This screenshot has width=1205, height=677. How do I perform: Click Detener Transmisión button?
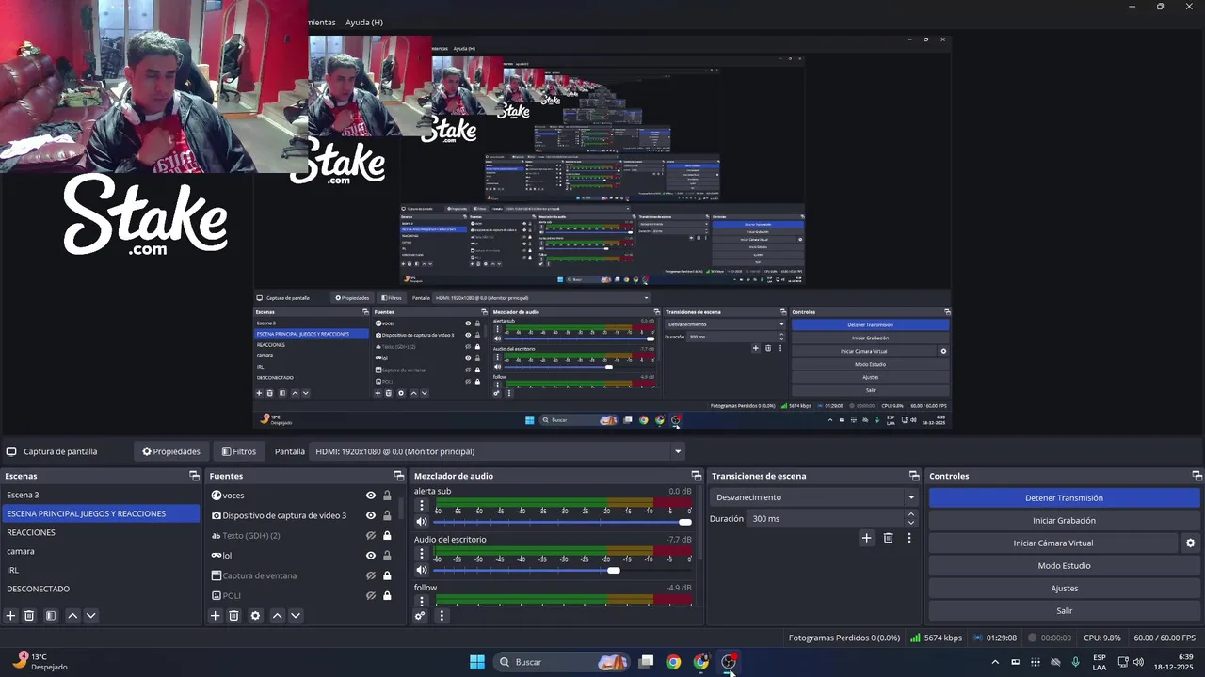pos(1064,498)
